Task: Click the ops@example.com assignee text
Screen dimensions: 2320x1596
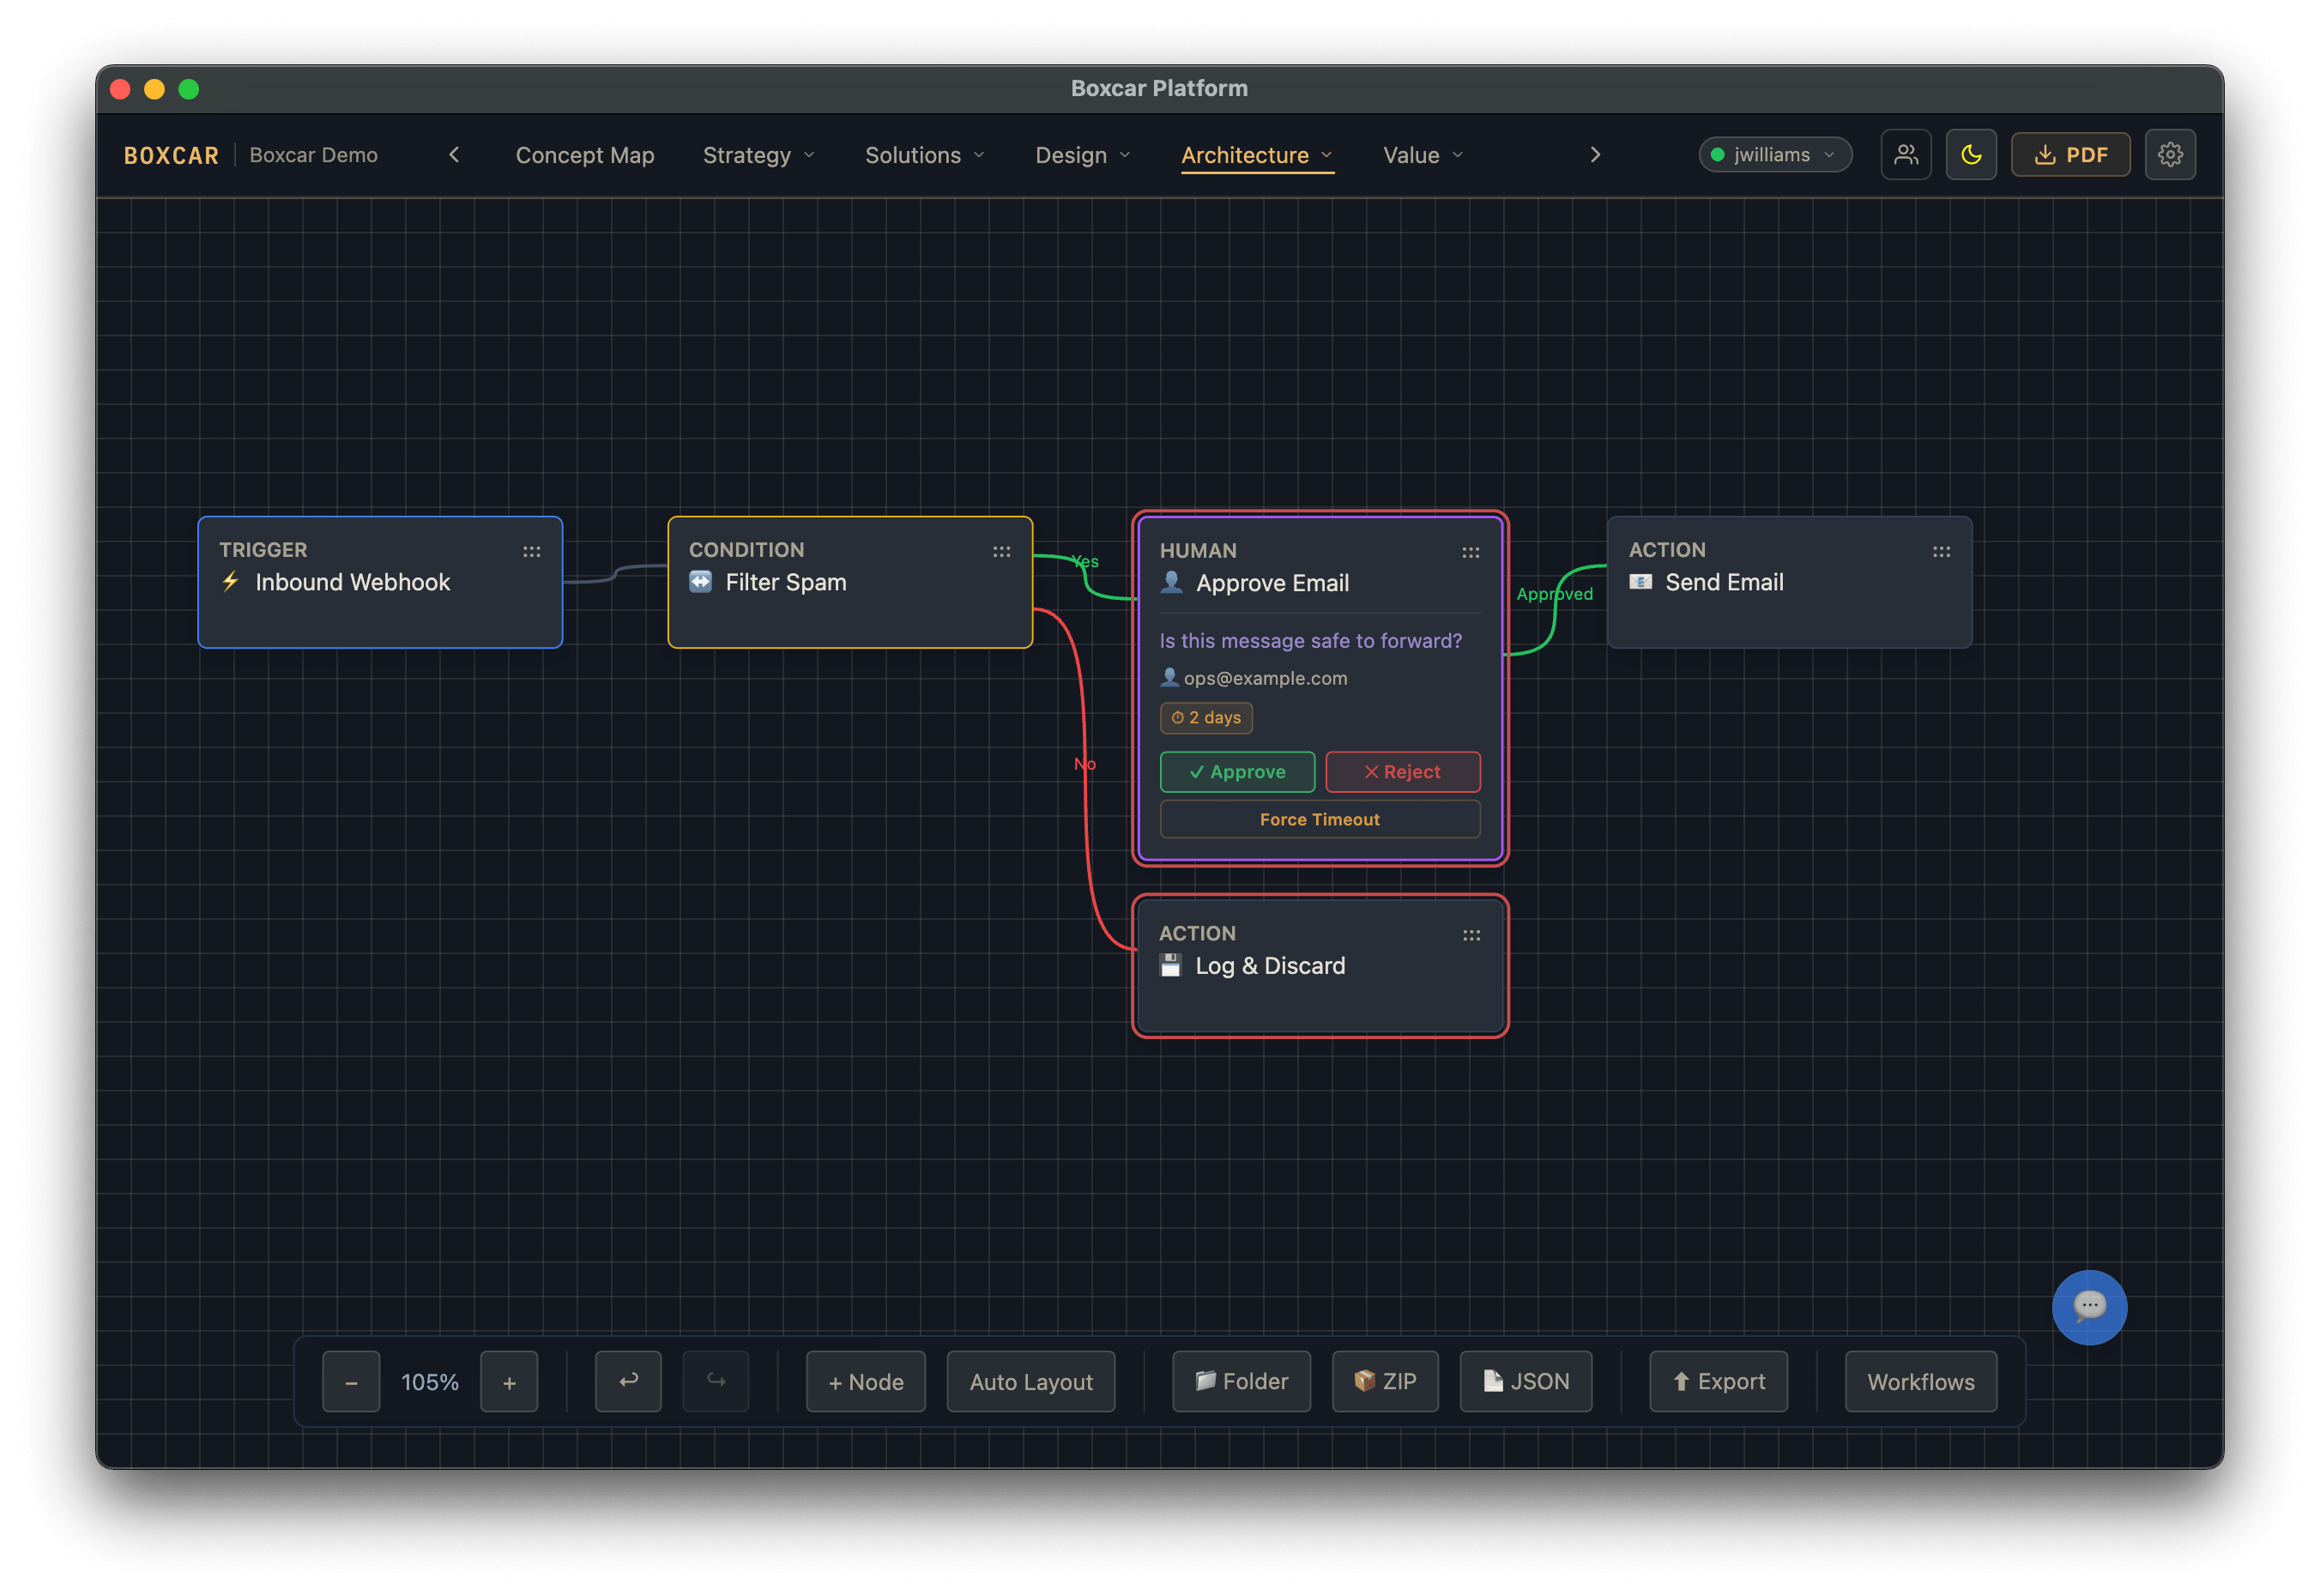Action: pos(1265,678)
